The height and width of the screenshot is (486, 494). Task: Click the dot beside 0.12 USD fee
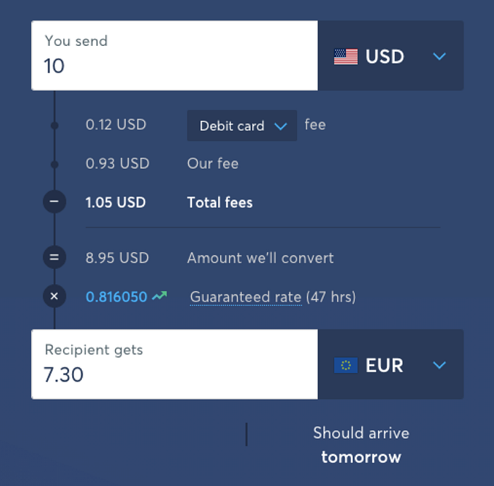click(54, 126)
